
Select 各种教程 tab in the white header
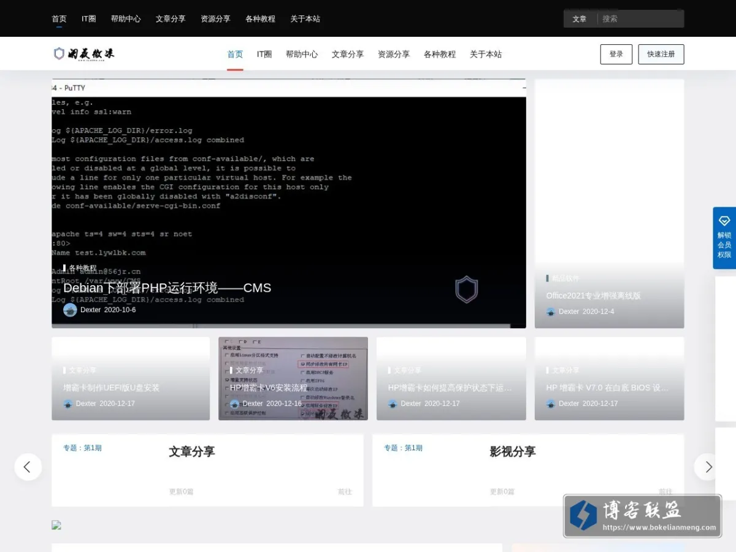point(440,54)
